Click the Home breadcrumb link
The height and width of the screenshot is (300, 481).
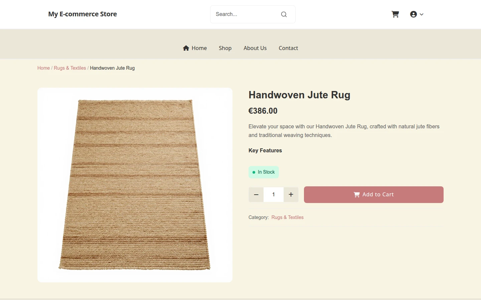tap(43, 68)
